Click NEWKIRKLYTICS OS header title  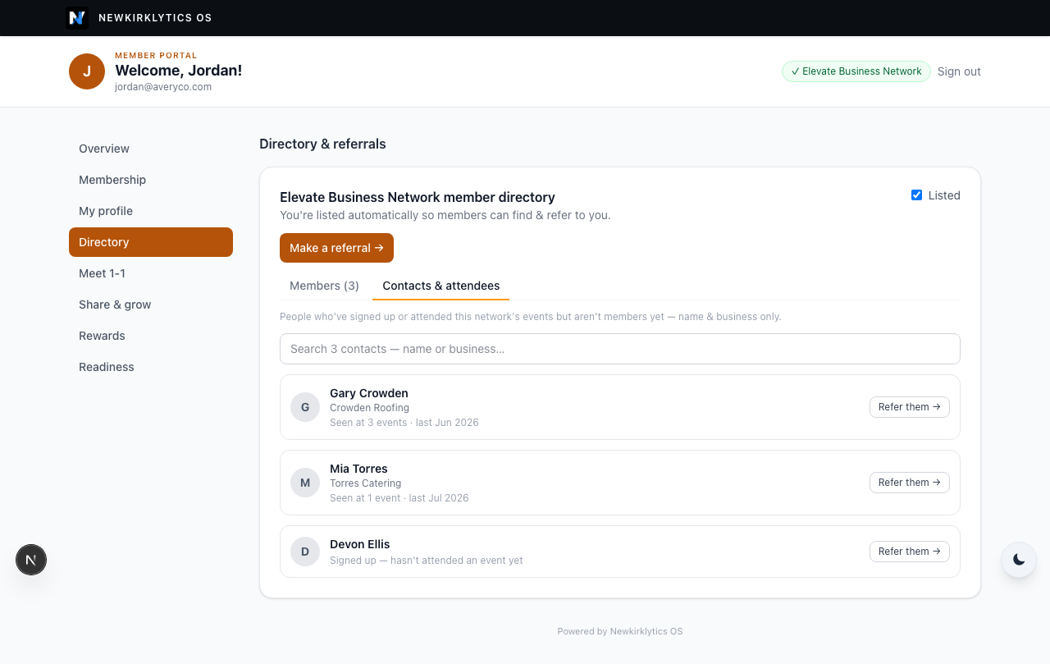[155, 18]
